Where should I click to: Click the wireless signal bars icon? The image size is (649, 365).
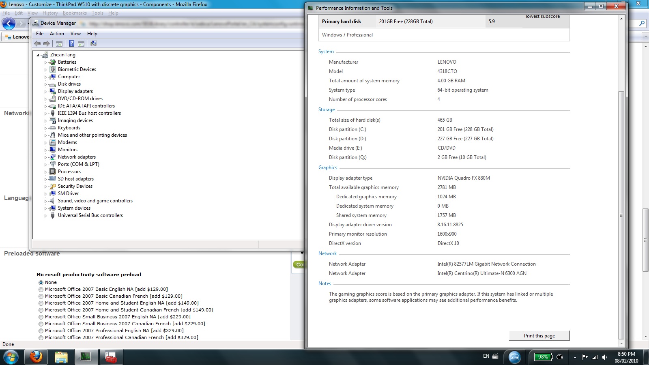click(x=595, y=357)
